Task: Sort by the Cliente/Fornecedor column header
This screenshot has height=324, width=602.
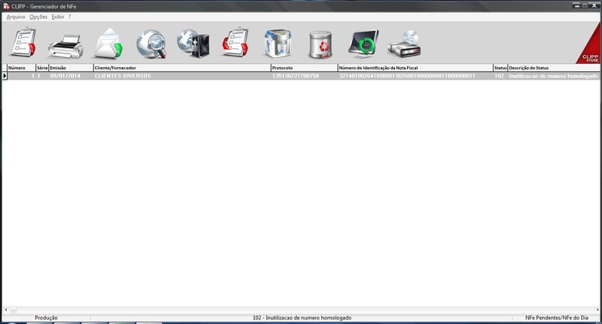Action: (x=181, y=68)
